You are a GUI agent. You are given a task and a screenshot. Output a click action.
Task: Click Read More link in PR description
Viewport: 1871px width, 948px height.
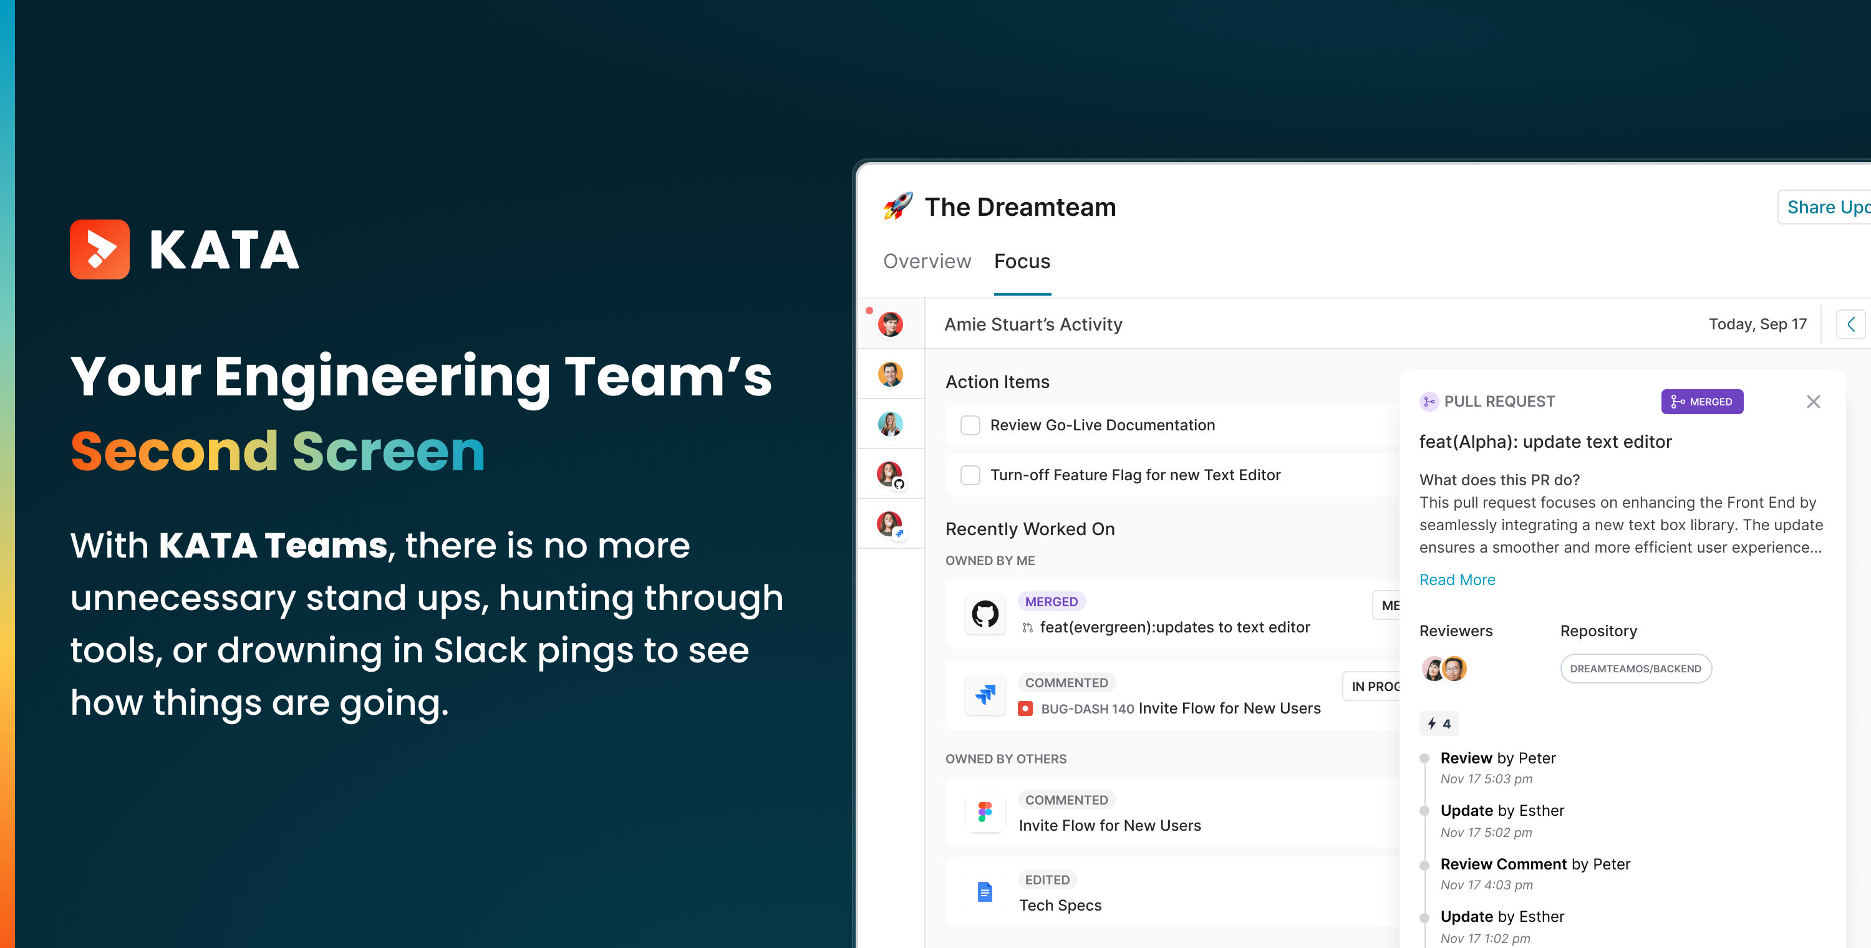1457,579
